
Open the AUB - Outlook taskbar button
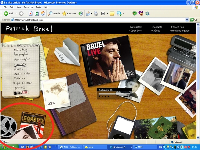tap(70, 147)
